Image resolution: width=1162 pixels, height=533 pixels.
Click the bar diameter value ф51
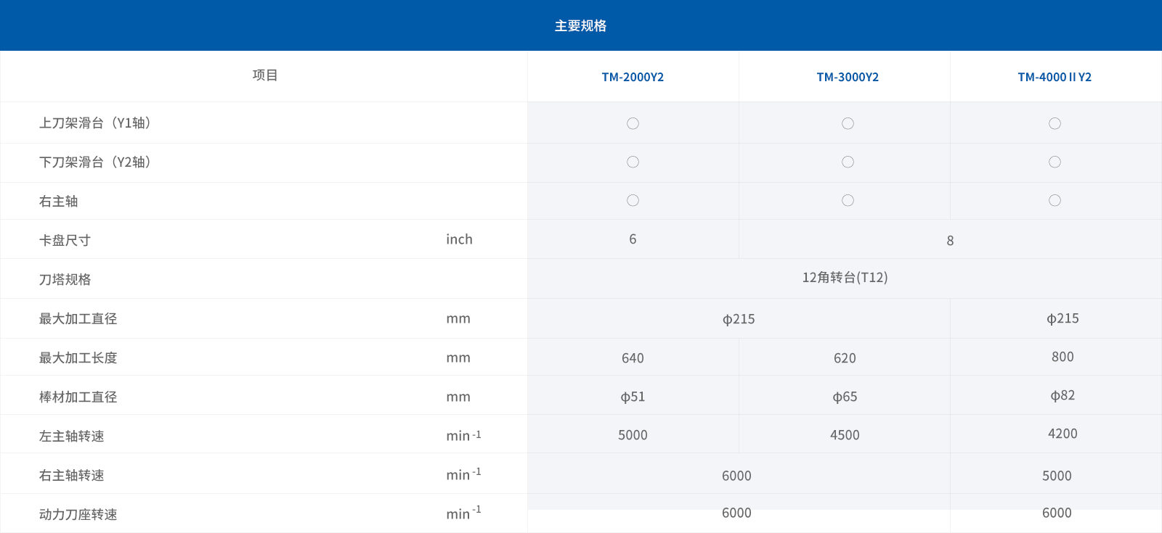(633, 397)
